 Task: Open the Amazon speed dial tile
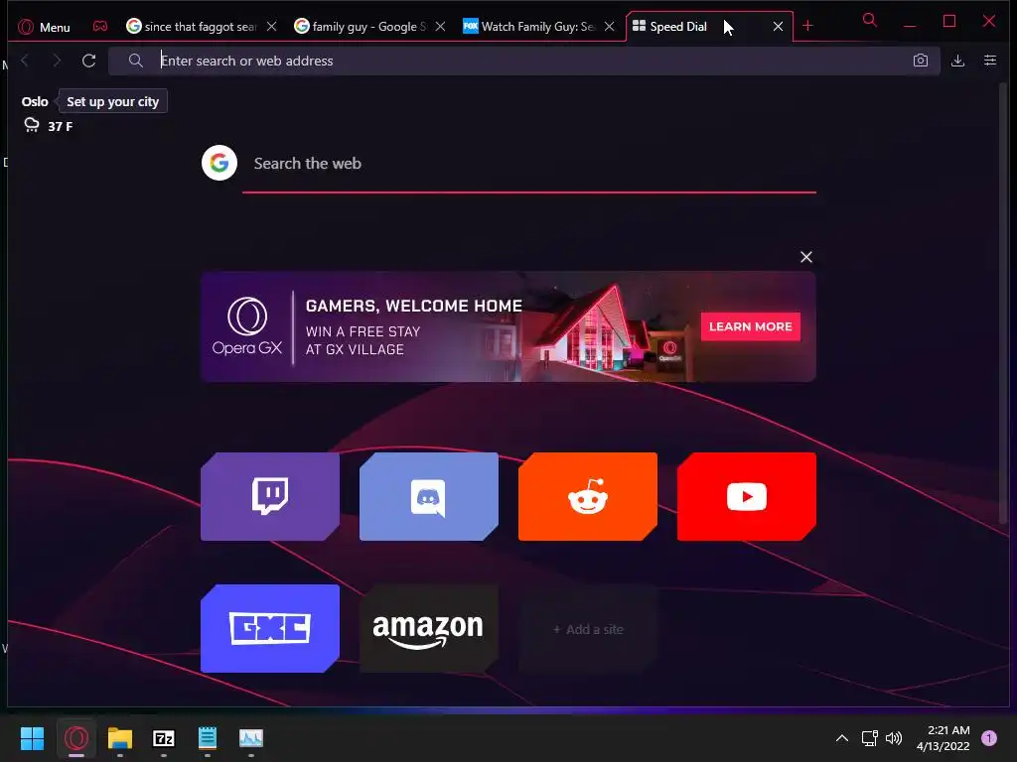click(x=429, y=628)
